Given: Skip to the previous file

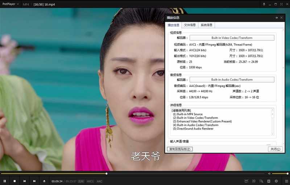Looking at the screenshot, I should (24, 181).
